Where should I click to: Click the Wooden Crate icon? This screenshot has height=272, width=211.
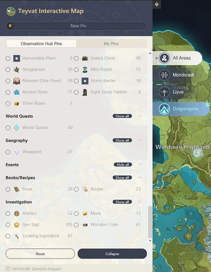(x=85, y=225)
